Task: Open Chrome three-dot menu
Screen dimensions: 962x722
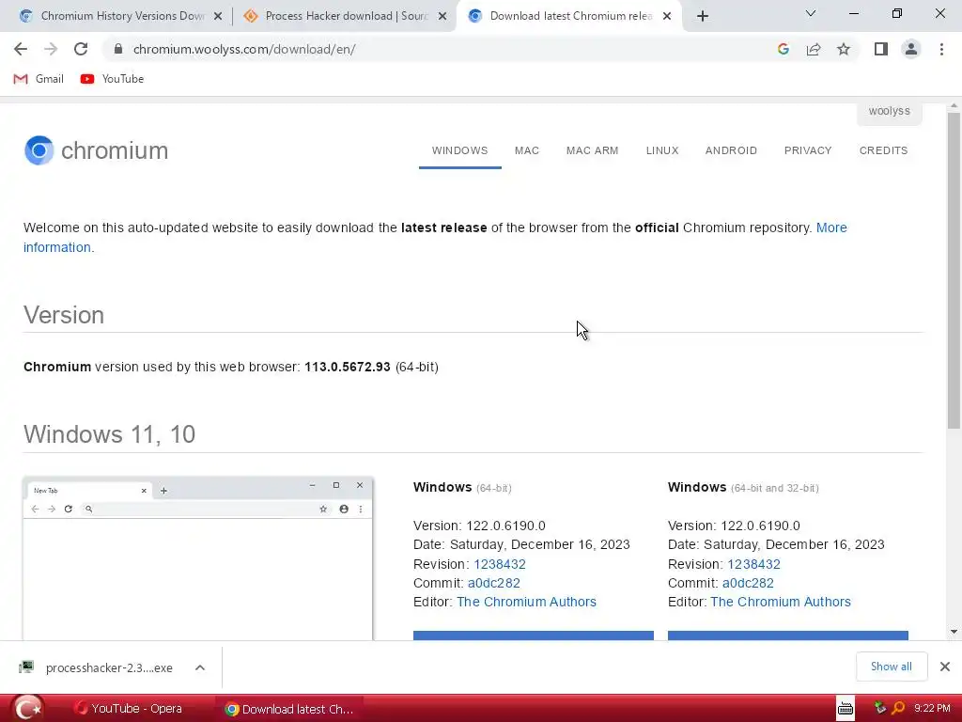Action: [941, 49]
